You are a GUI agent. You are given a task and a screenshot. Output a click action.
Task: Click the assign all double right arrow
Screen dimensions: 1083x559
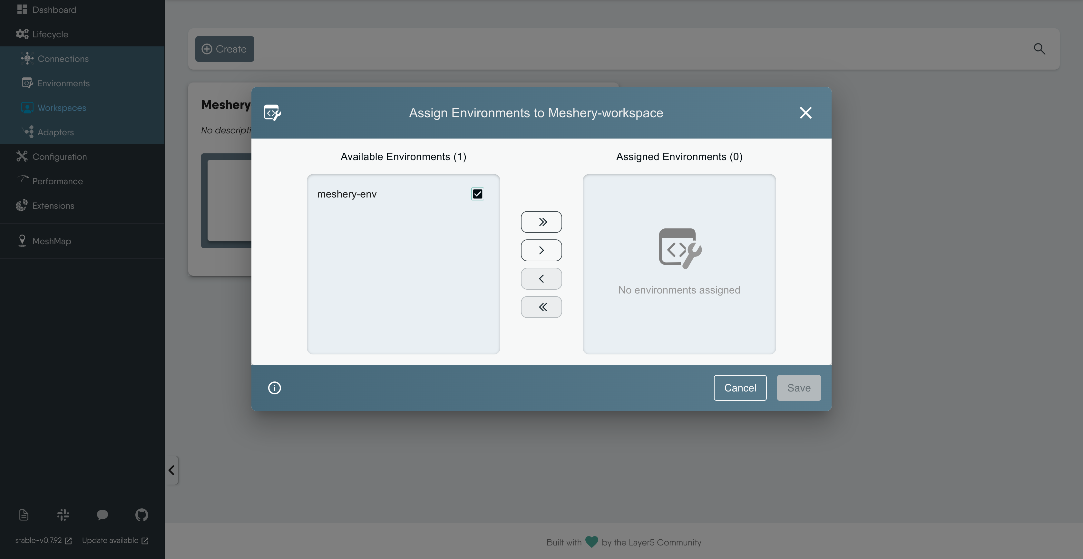click(x=541, y=222)
